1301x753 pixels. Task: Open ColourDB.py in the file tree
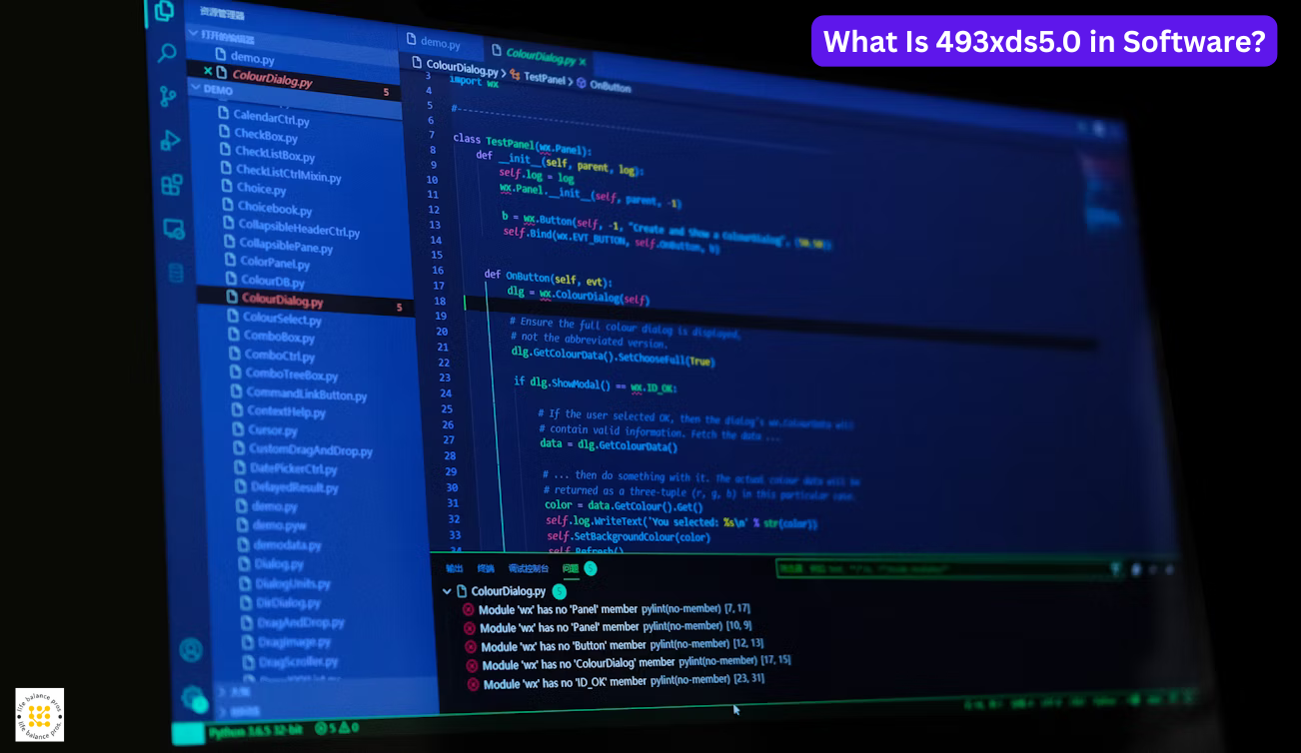[273, 281]
